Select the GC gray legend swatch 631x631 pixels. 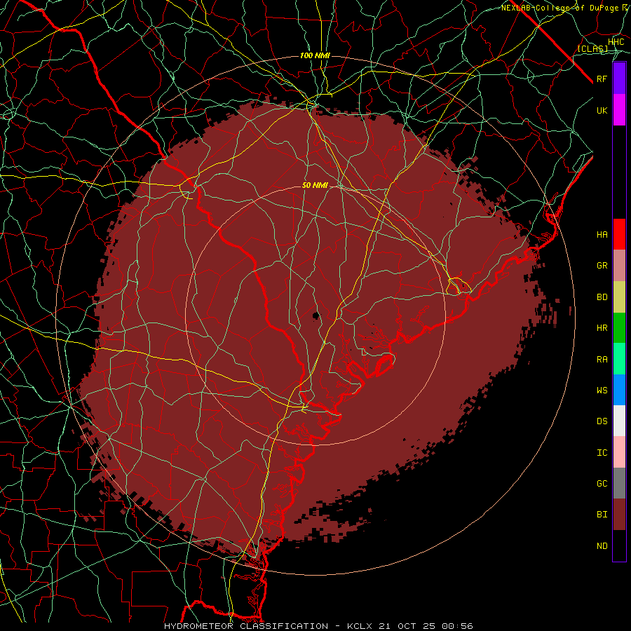pos(619,483)
